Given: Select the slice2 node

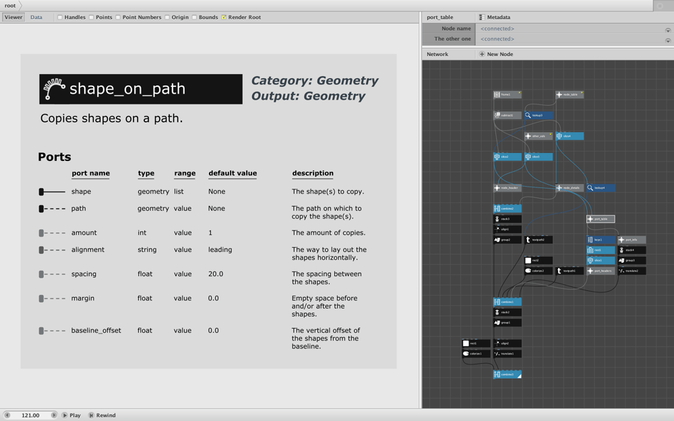Looking at the screenshot, I should click(508, 157).
